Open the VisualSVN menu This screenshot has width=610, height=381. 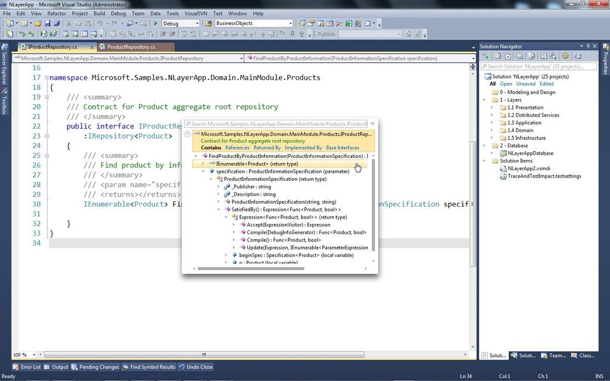(195, 13)
